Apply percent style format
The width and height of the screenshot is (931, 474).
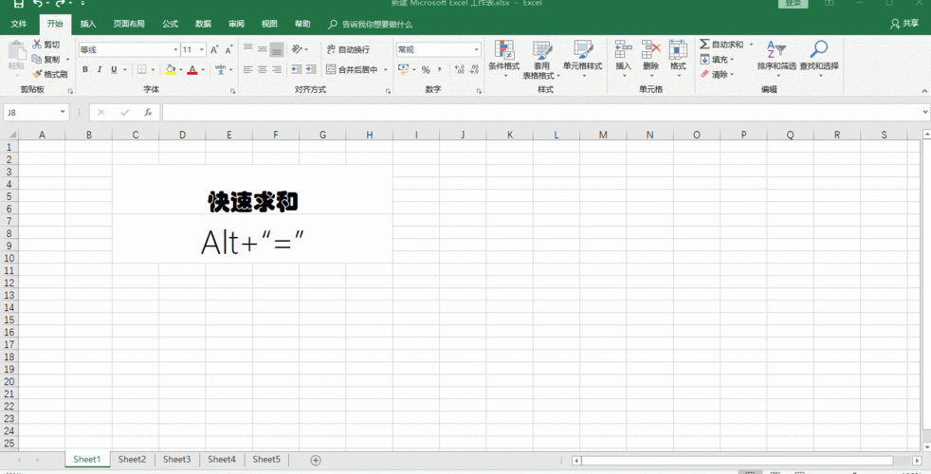pos(426,69)
